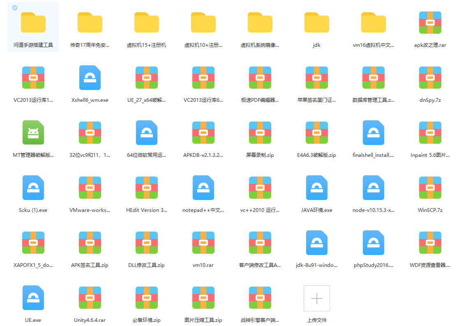Viewport: 459px width, 326px height.
Task: Select the HEdit Version 3 archive
Action: 147,188
